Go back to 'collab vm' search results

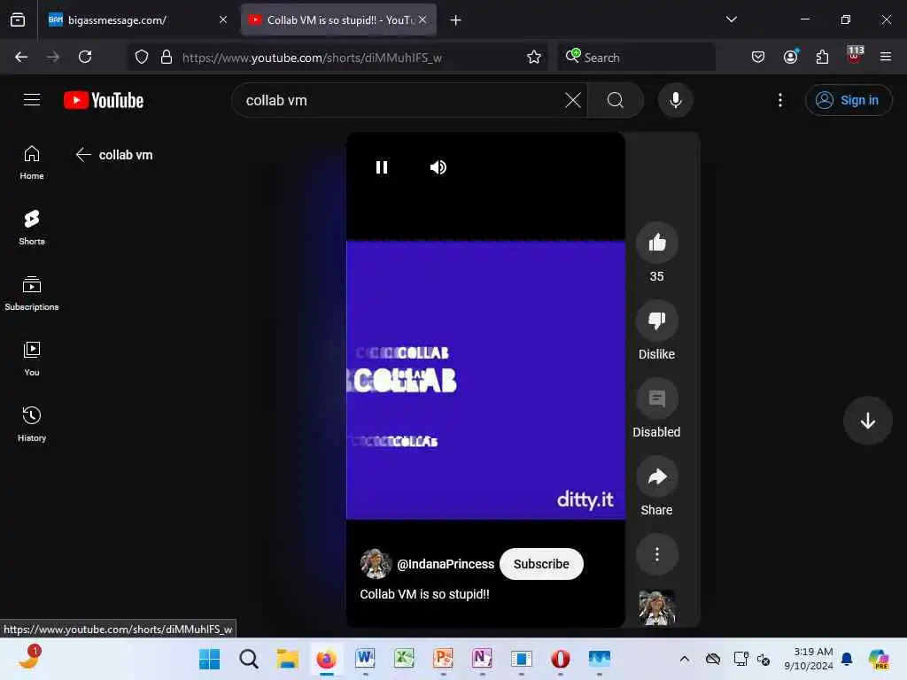pos(83,154)
